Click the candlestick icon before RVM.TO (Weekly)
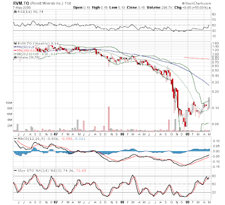Screen dimensions: 225x205 pyautogui.click(x=16, y=43)
